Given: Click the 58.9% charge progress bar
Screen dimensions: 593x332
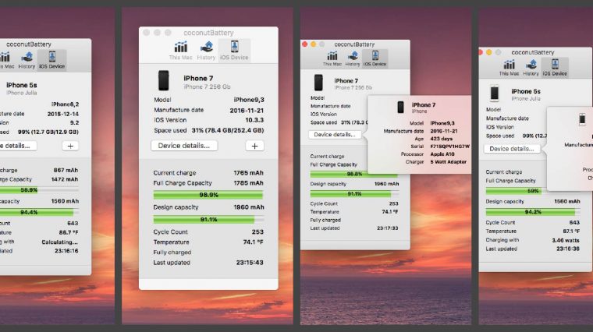Looking at the screenshot, I should (x=39, y=190).
